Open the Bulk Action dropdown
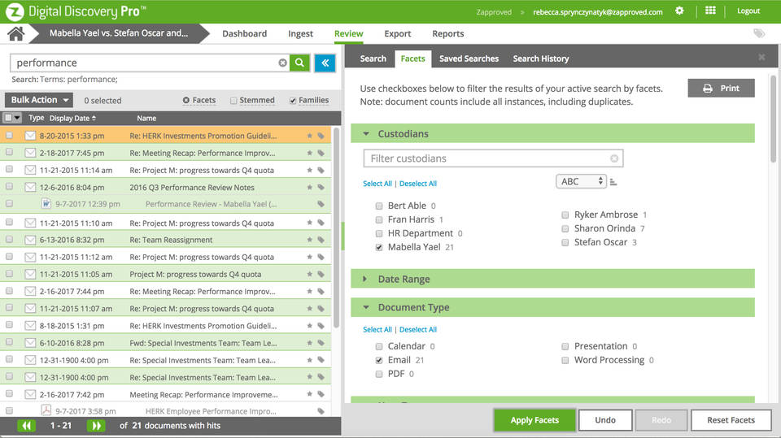This screenshot has width=781, height=438. coord(39,100)
